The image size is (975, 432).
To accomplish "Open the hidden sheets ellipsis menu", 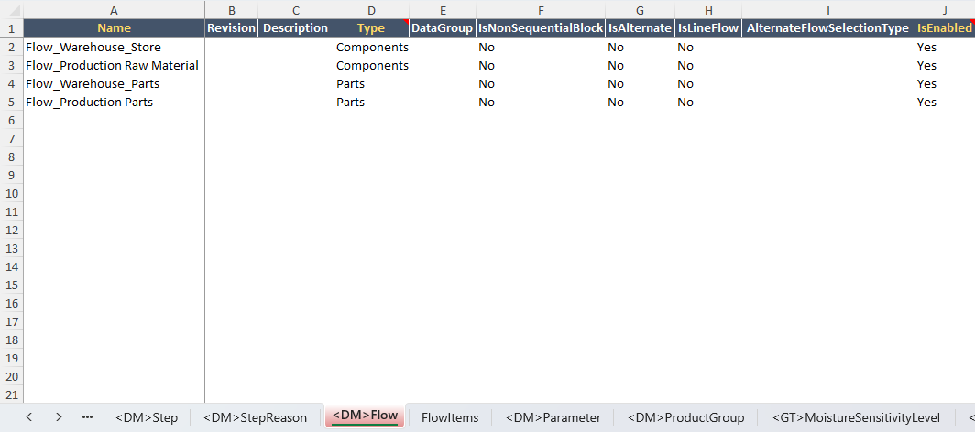I will coord(87,417).
